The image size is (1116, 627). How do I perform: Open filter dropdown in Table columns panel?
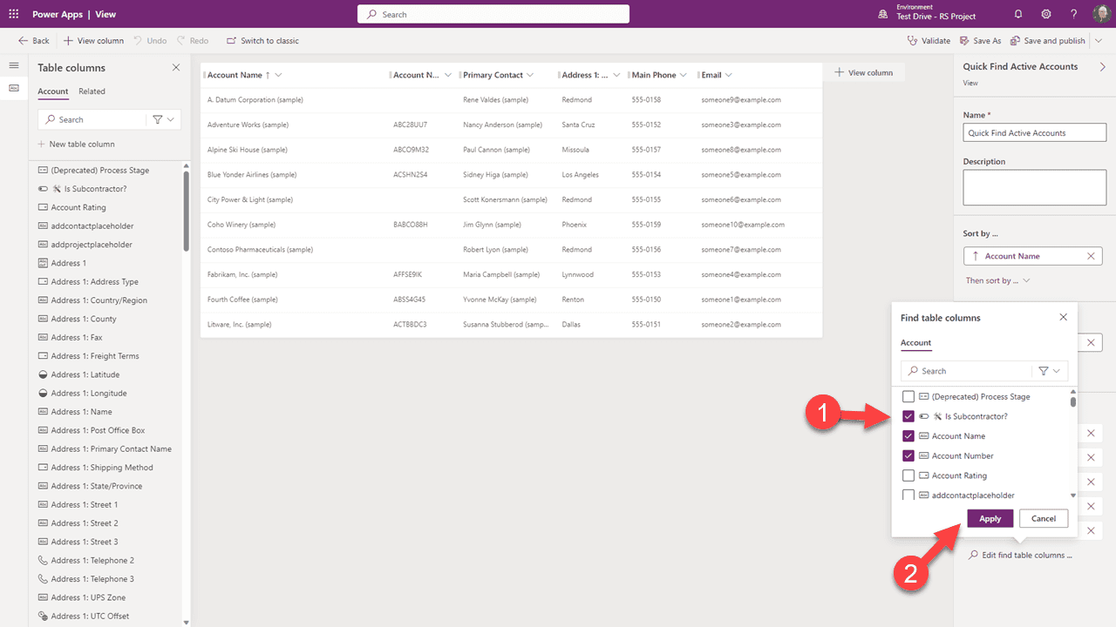(163, 120)
